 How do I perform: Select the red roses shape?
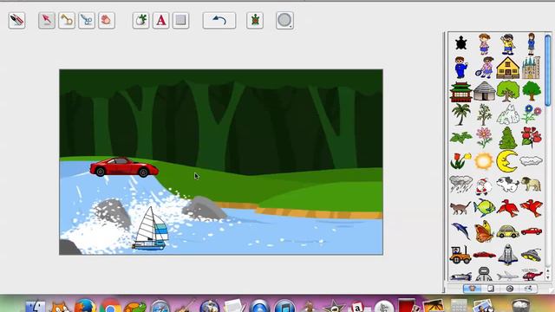[531, 137]
